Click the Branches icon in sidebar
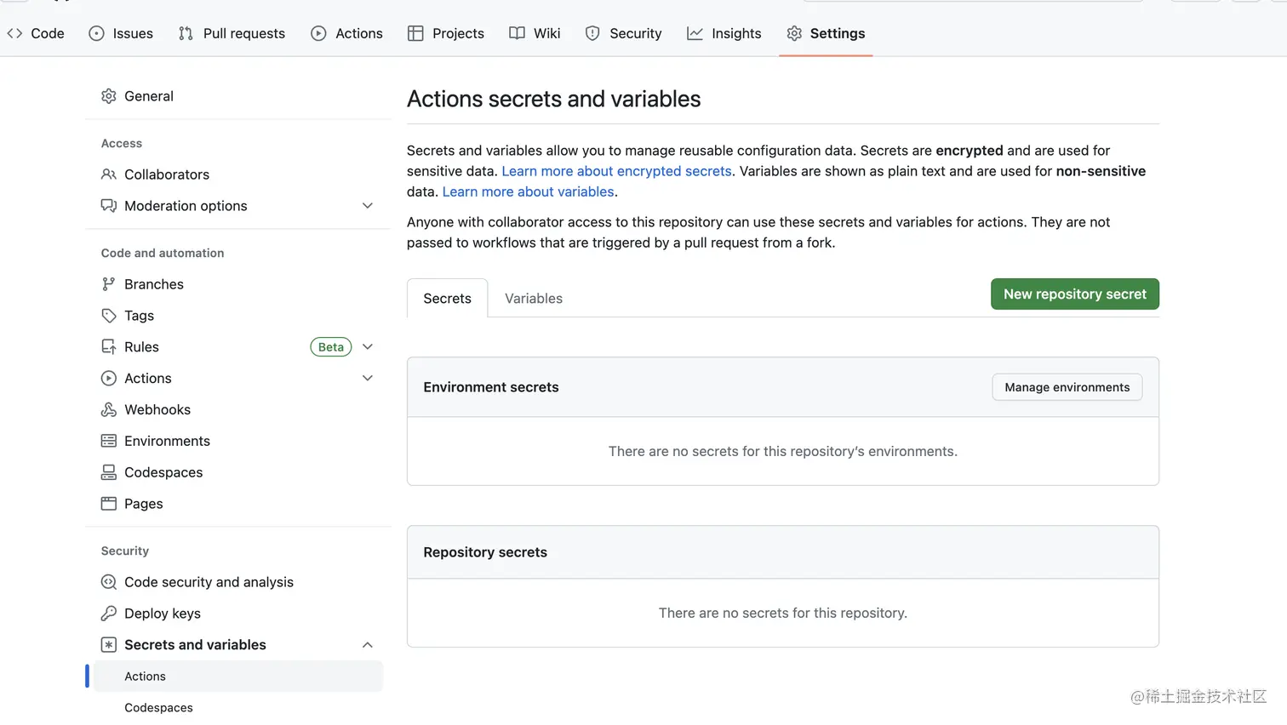 click(x=108, y=284)
